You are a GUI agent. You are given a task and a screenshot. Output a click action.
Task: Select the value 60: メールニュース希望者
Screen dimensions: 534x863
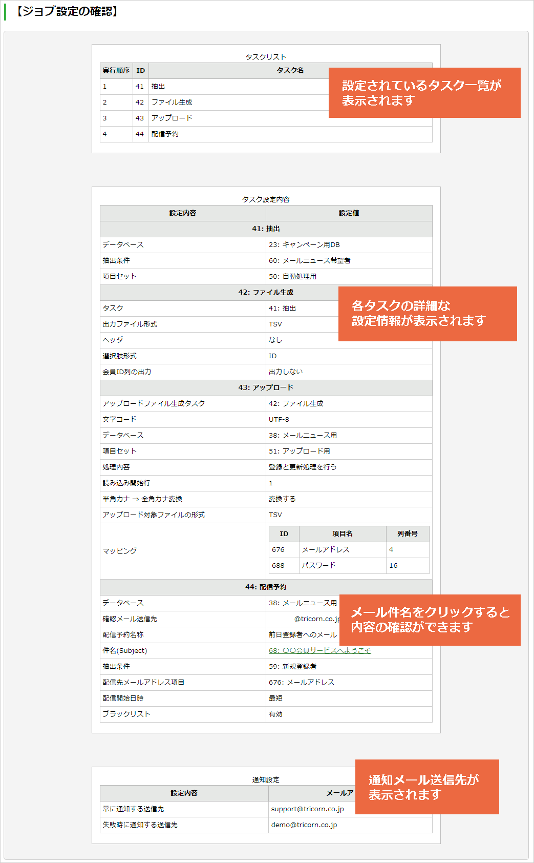click(310, 261)
